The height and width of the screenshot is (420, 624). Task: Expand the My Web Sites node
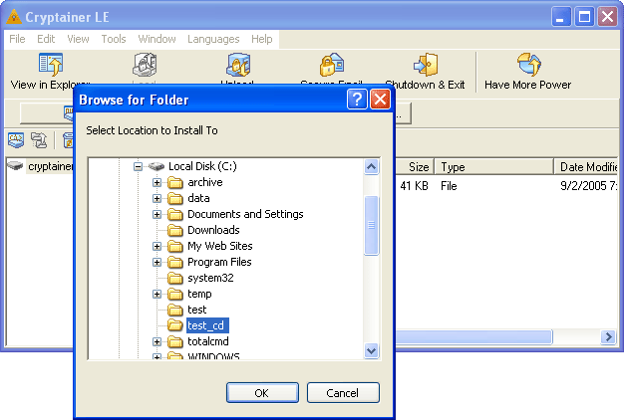click(156, 246)
